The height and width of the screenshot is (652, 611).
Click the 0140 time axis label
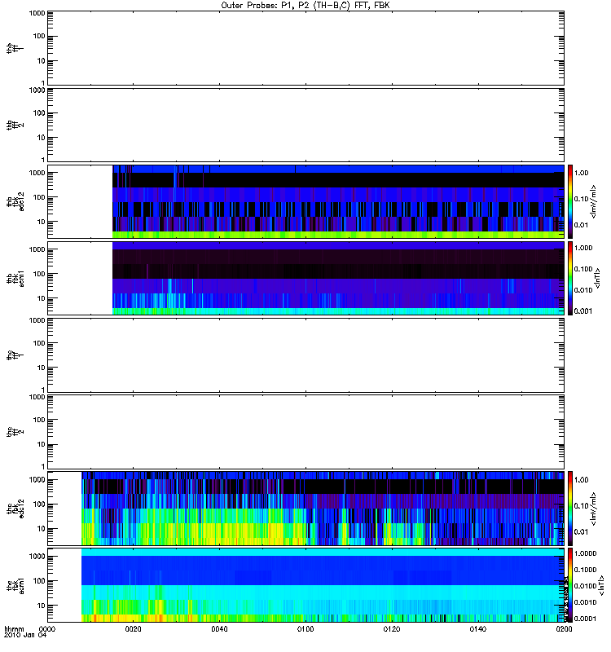[x=477, y=629]
